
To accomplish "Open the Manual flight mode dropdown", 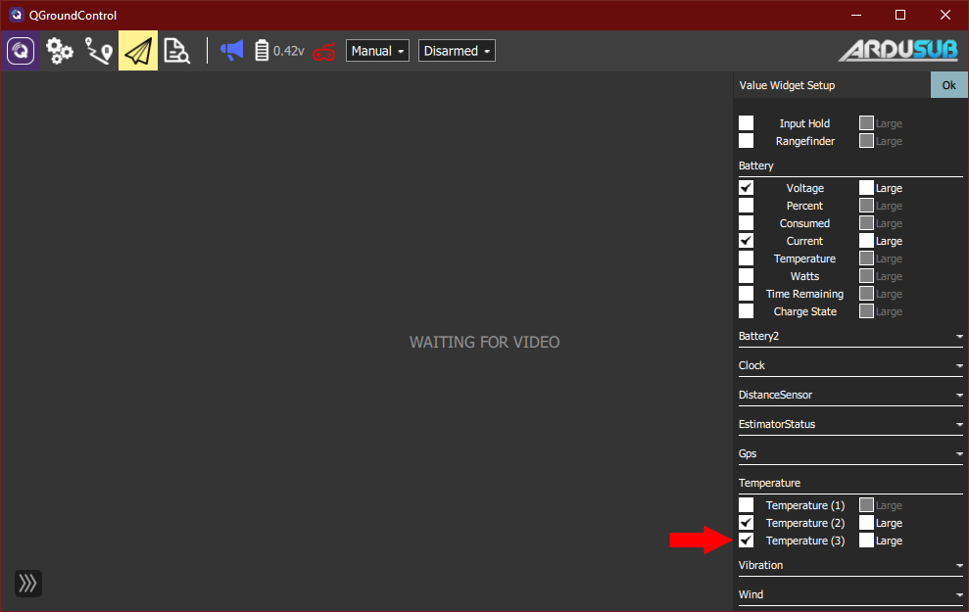I will (377, 51).
